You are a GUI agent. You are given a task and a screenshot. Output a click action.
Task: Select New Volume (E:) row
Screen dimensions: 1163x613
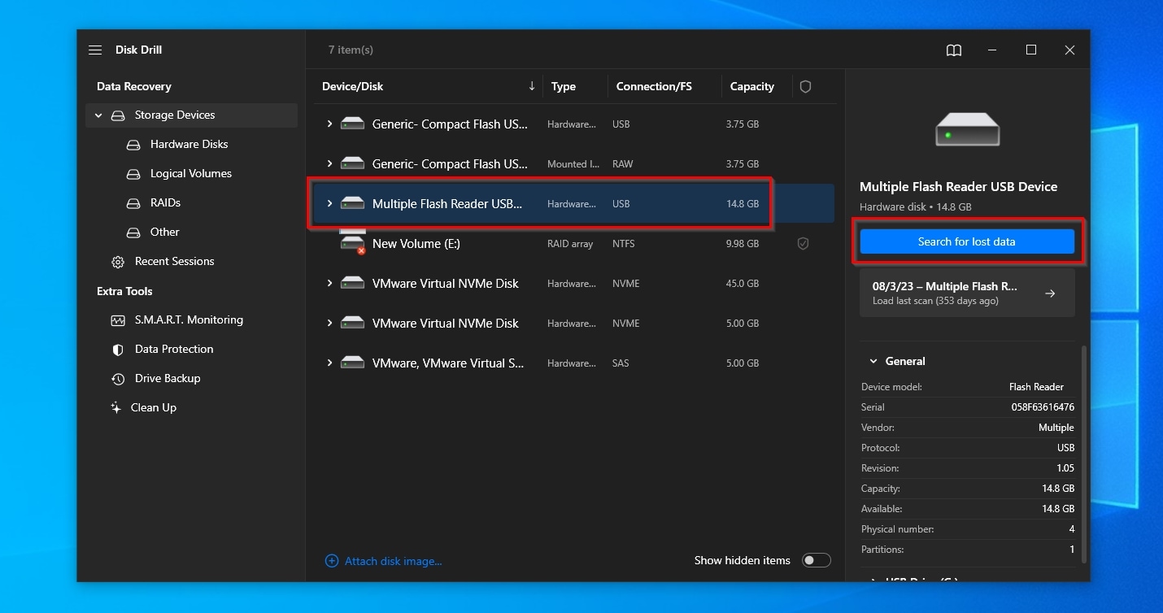[574, 243]
